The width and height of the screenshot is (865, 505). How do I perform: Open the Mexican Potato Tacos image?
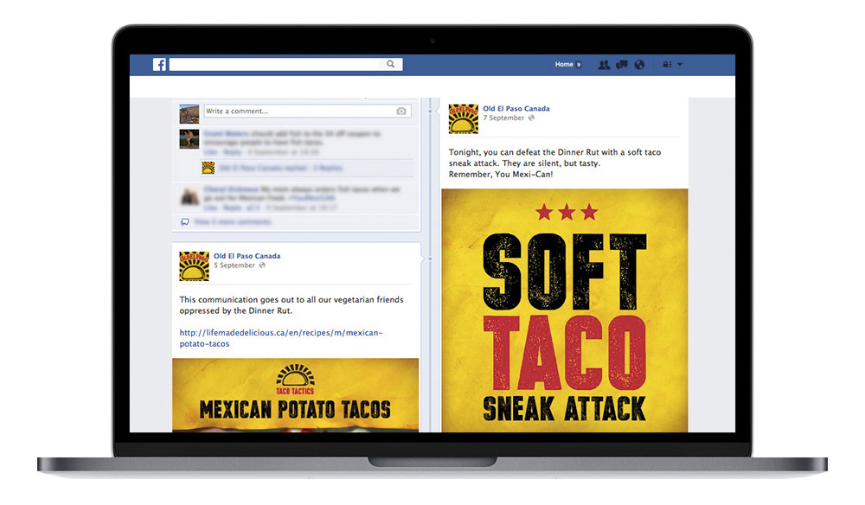point(295,394)
